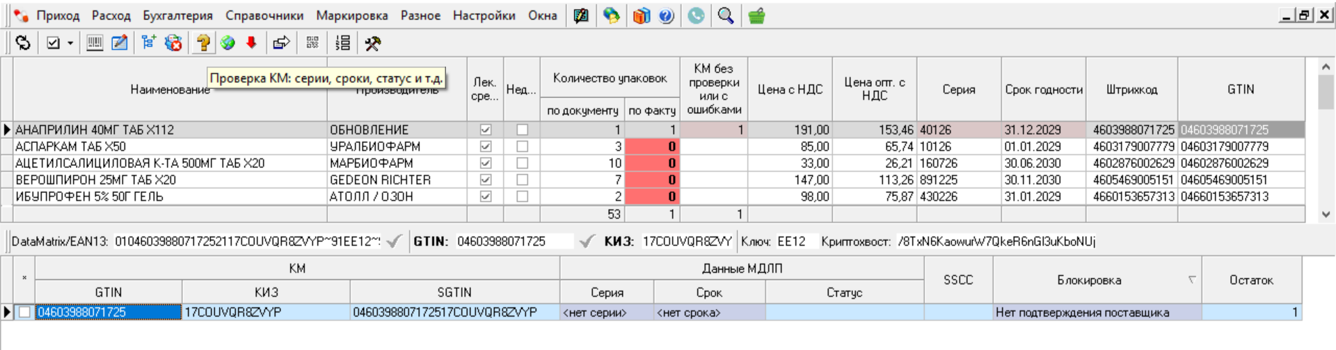
Task: Click scrollbar down arrow of top table
Action: pos(1326,215)
